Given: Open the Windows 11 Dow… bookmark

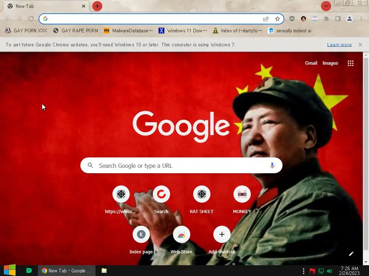Looking at the screenshot, I should pos(183,31).
